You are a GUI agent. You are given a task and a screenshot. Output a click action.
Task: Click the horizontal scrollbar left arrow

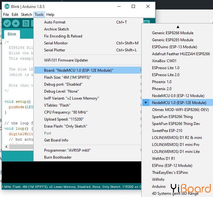(6, 147)
